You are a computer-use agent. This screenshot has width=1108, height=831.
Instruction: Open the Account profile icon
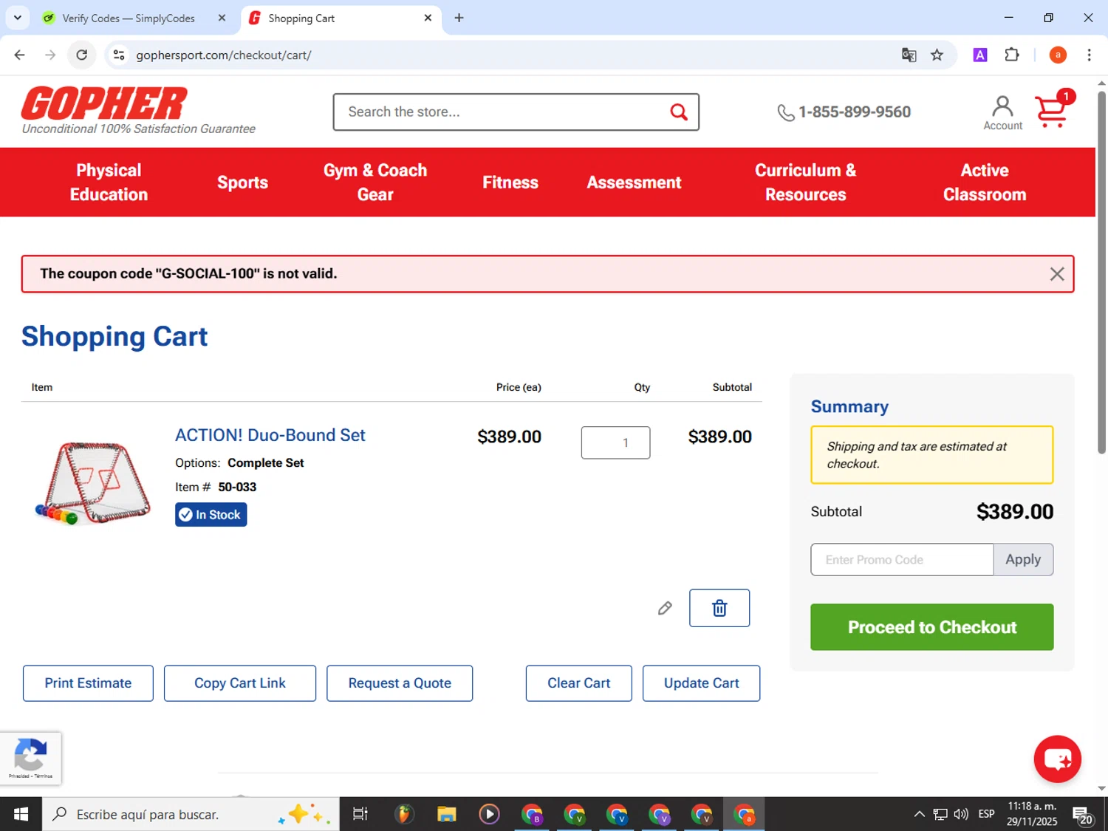[x=1002, y=113]
